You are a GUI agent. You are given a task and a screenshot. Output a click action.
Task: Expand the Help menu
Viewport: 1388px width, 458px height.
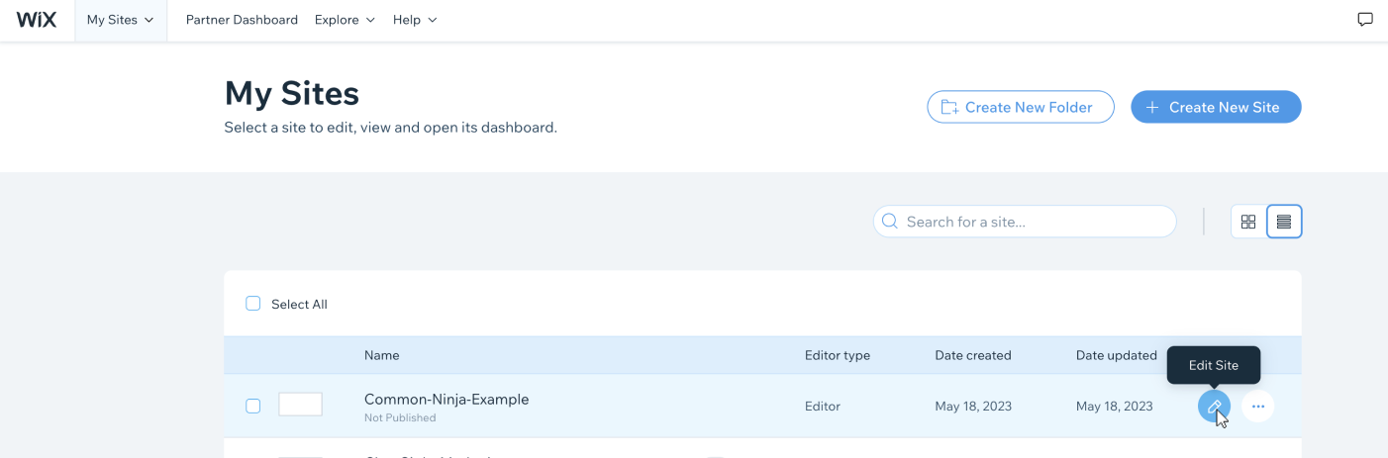415,20
